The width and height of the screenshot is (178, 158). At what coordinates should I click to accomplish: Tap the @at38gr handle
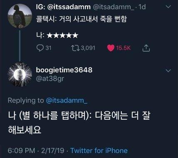[x=50, y=79]
